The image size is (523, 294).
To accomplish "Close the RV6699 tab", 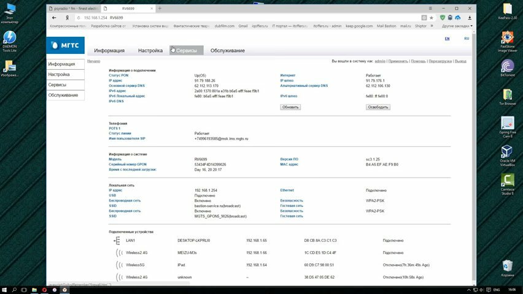I will pos(152,9).
